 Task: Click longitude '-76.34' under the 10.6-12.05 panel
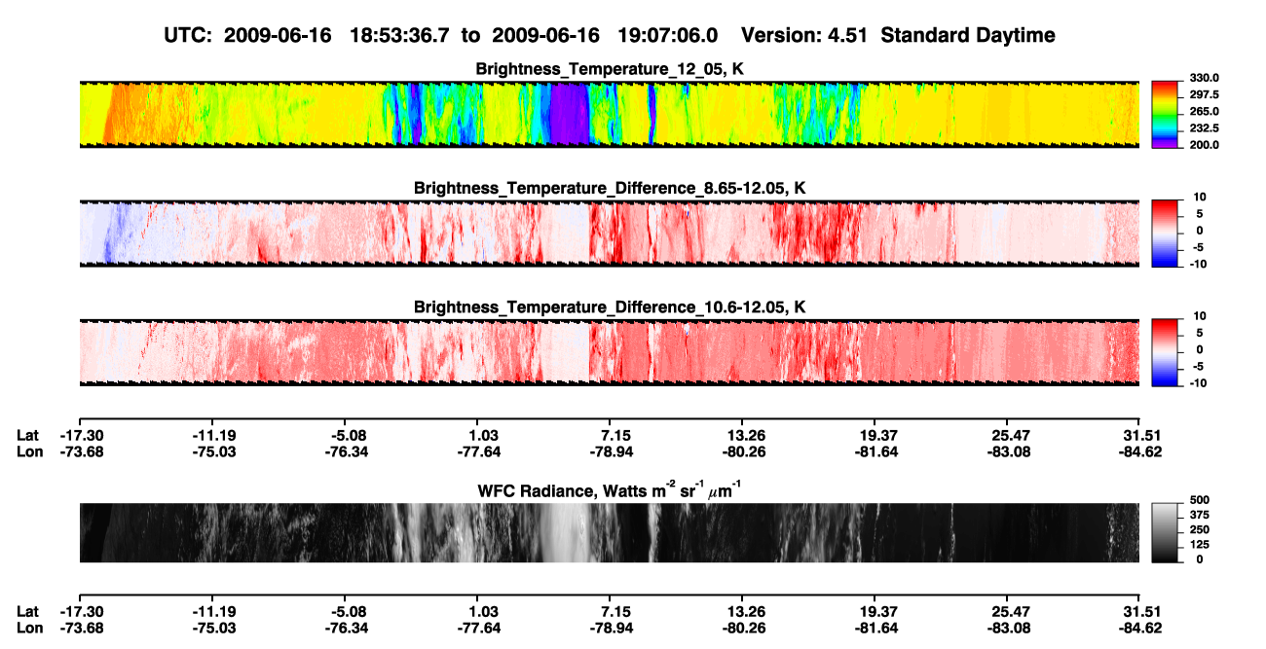coord(346,451)
